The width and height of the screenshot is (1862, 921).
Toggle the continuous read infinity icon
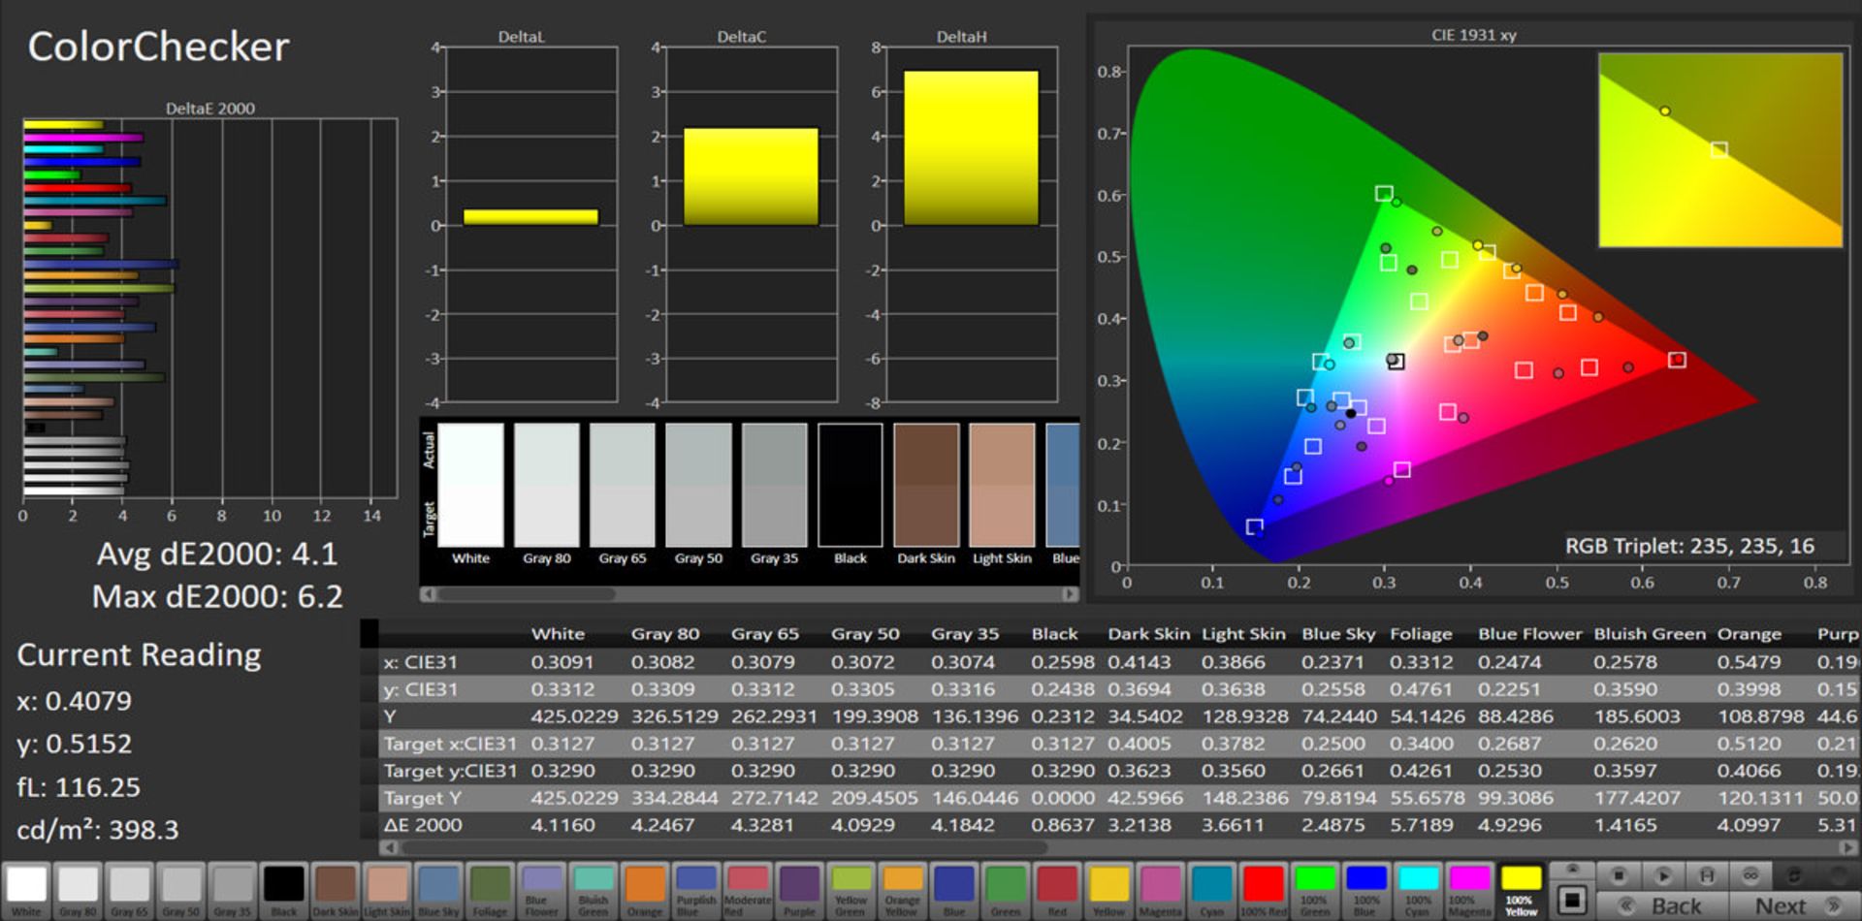click(x=1750, y=875)
